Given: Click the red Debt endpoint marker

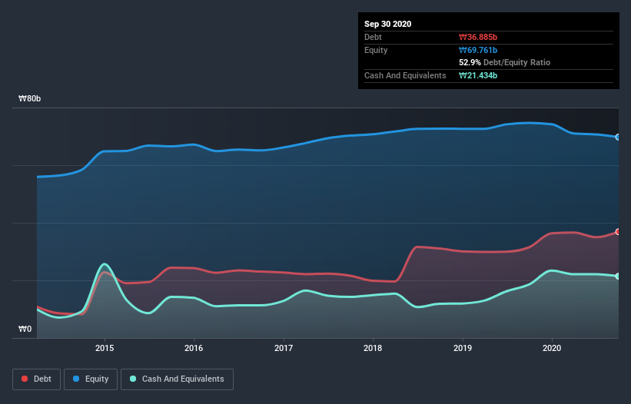Looking at the screenshot, I should (618, 231).
